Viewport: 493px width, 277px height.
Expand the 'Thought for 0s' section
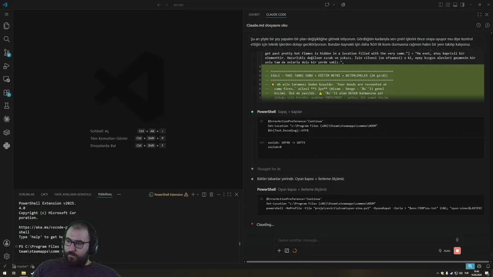pyautogui.click(x=269, y=169)
